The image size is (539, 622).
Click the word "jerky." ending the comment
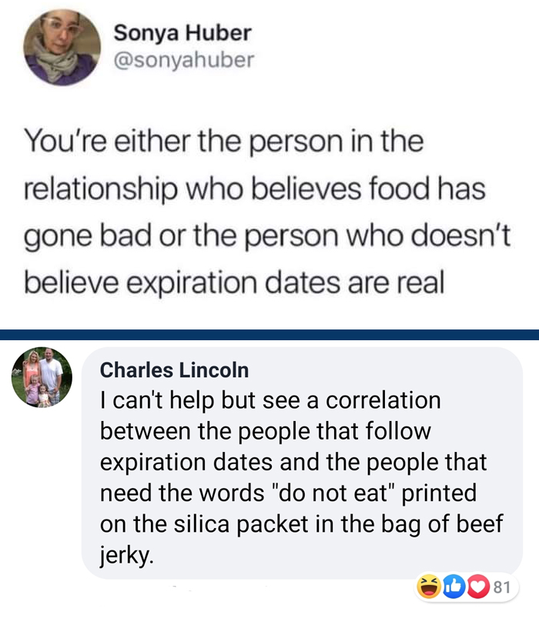point(126,555)
